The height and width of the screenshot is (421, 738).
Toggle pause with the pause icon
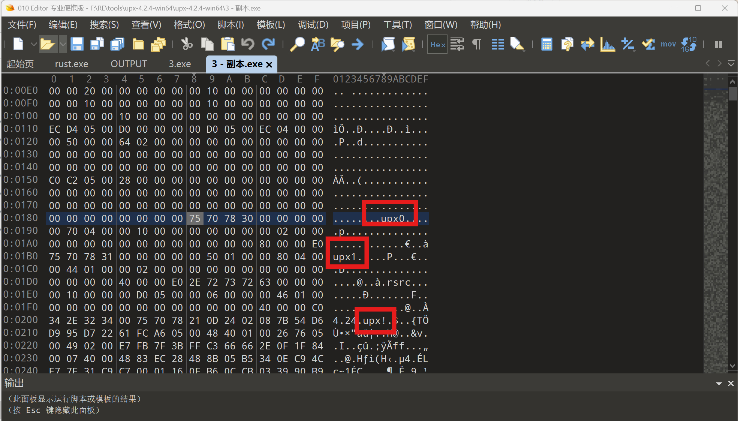pyautogui.click(x=718, y=44)
